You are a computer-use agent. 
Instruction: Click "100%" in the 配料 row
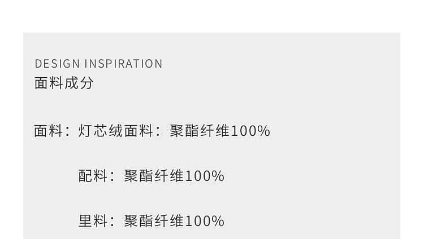click(x=205, y=176)
